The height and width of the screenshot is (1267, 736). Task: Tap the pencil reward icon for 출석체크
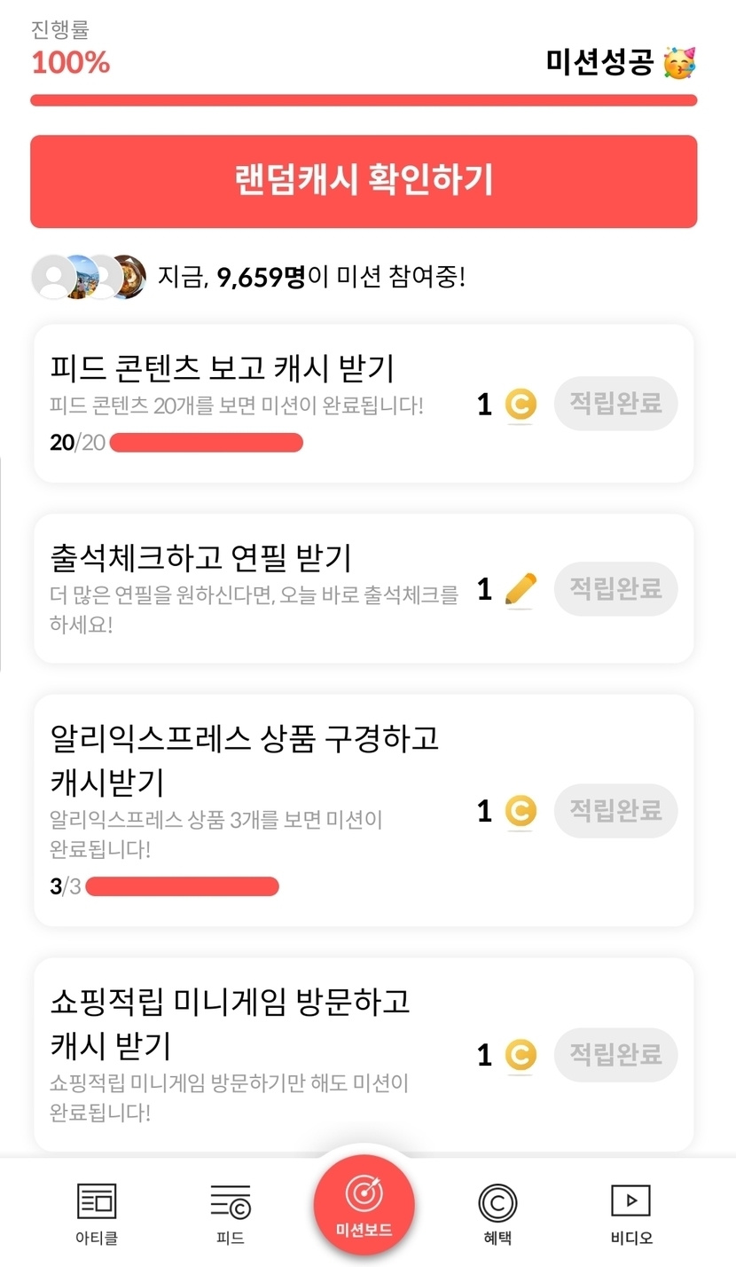(x=521, y=589)
